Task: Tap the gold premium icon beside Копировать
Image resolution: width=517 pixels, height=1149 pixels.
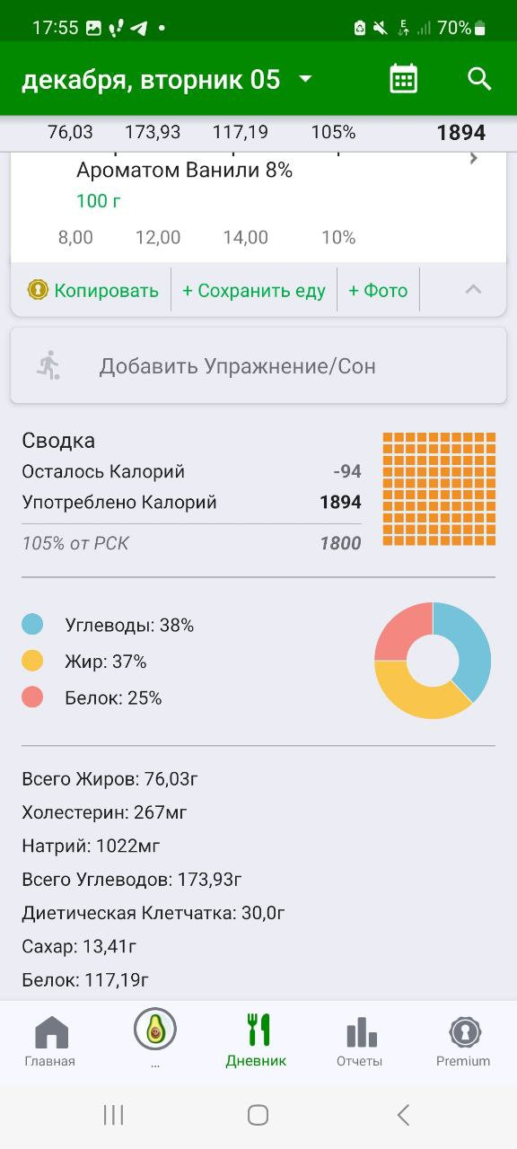Action: pyautogui.click(x=38, y=290)
